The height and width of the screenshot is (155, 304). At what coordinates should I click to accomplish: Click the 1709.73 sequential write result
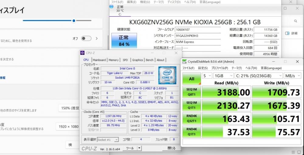(x=277, y=92)
